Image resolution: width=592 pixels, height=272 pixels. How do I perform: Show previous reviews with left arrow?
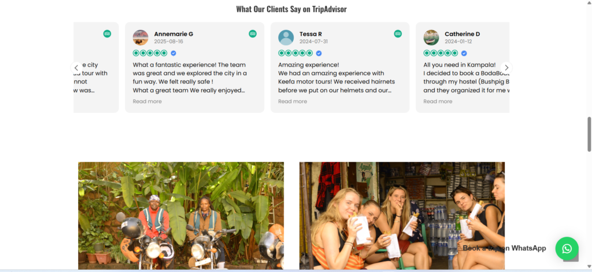click(76, 68)
